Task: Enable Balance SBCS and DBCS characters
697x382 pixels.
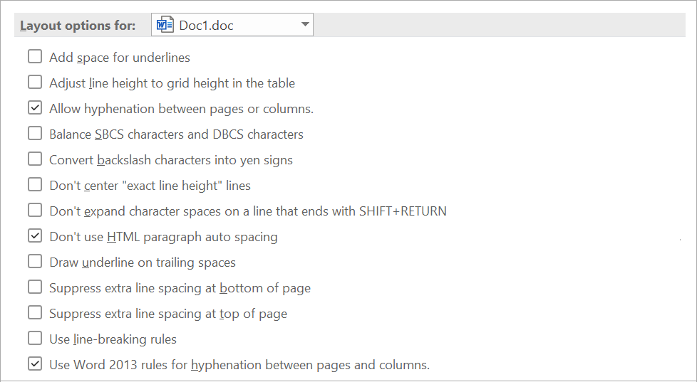Action: (x=35, y=134)
